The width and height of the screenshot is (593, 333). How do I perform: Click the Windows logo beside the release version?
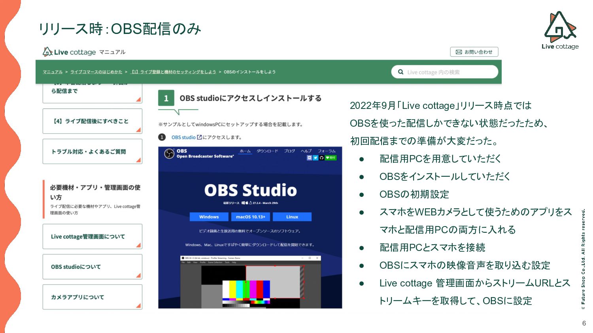tap(244, 203)
